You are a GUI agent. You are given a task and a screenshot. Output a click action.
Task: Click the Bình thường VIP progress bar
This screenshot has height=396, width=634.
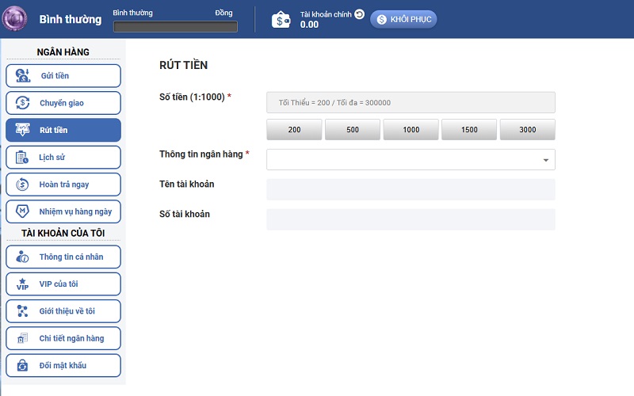175,27
